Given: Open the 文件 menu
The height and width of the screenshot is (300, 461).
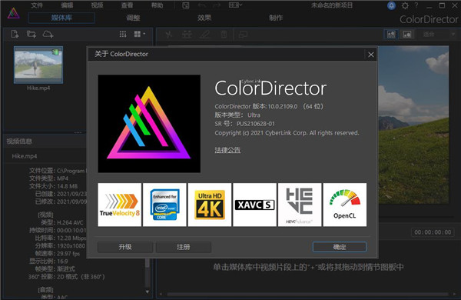Looking at the screenshot, I should pos(37,5).
